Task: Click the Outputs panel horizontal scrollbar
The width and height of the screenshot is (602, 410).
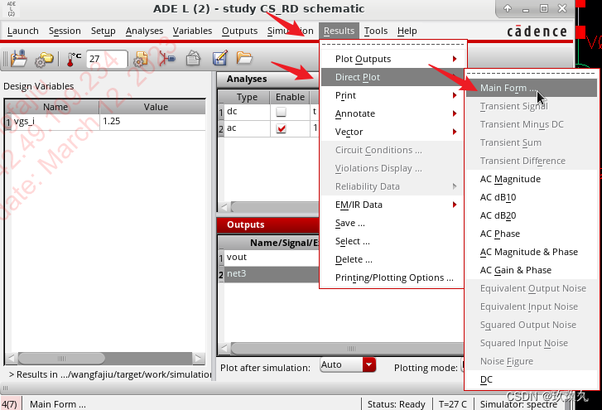Action: [348, 349]
